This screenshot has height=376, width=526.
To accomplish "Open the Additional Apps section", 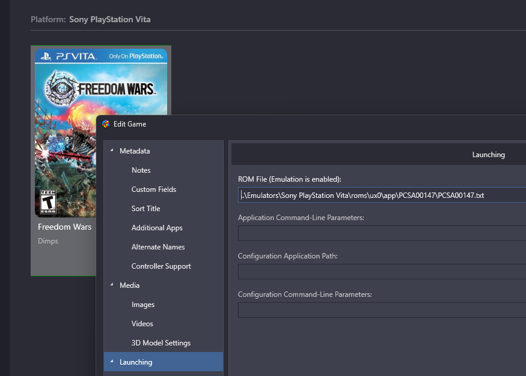I will pos(157,228).
